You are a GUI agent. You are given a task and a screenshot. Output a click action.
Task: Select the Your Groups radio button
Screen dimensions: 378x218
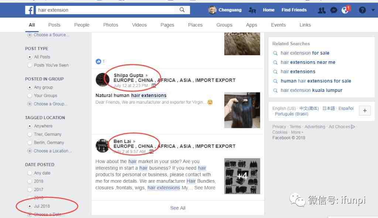(30, 96)
